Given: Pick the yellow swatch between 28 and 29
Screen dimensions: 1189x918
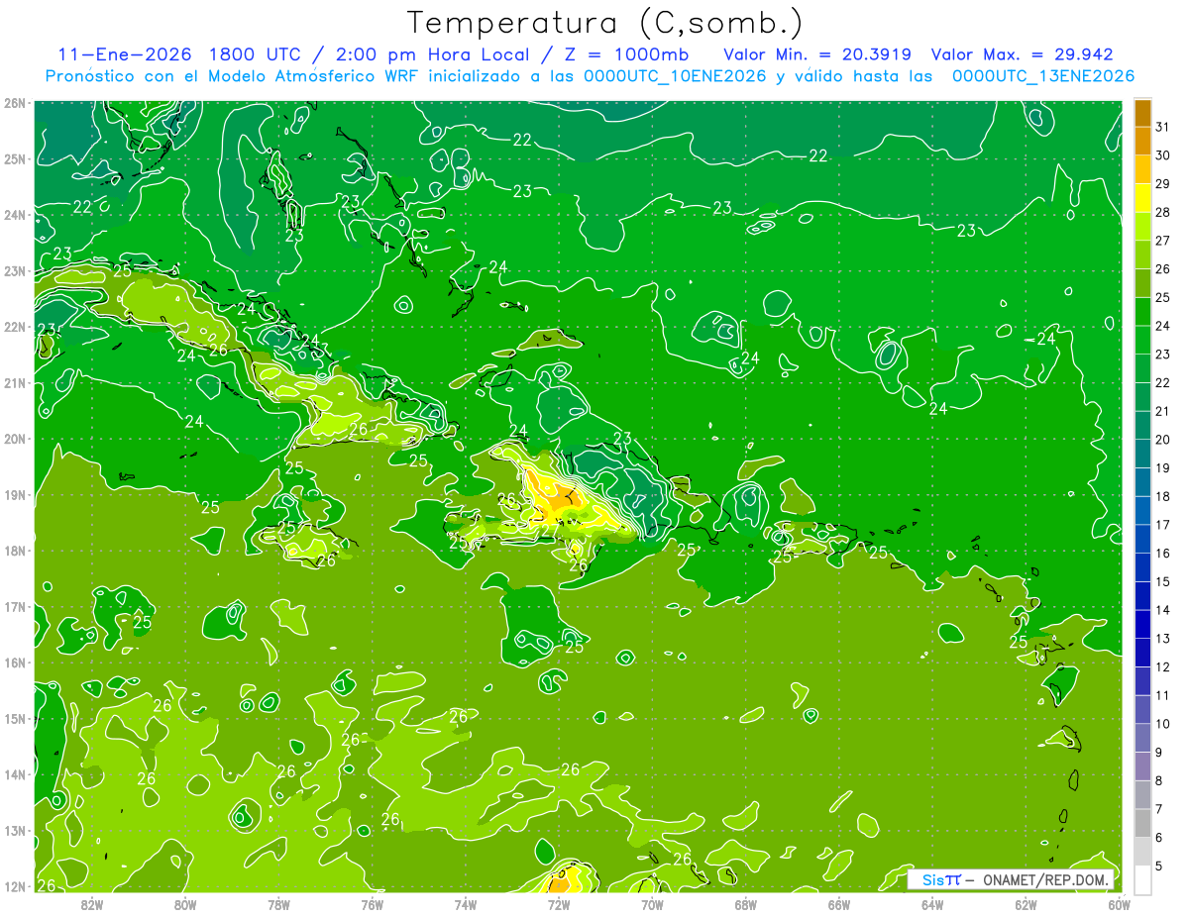Looking at the screenshot, I should (x=1142, y=197).
